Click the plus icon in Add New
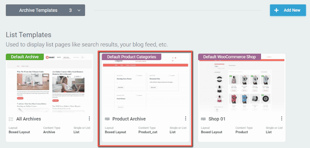The height and width of the screenshot is (148, 310). 277,10
